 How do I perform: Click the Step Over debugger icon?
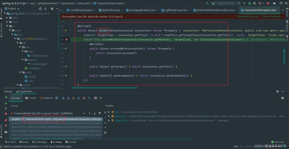(x=63, y=98)
